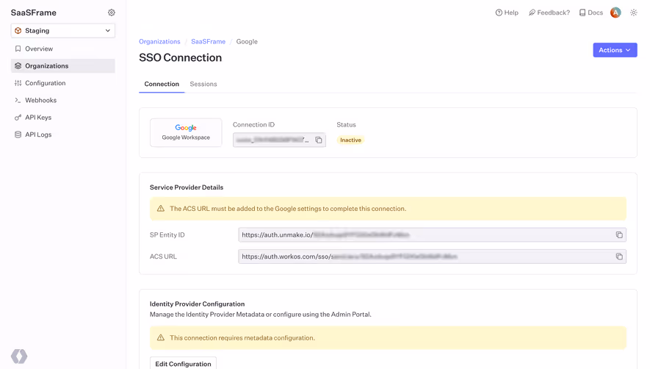Copy the SP Entity ID
This screenshot has width=650, height=369.
pos(619,235)
